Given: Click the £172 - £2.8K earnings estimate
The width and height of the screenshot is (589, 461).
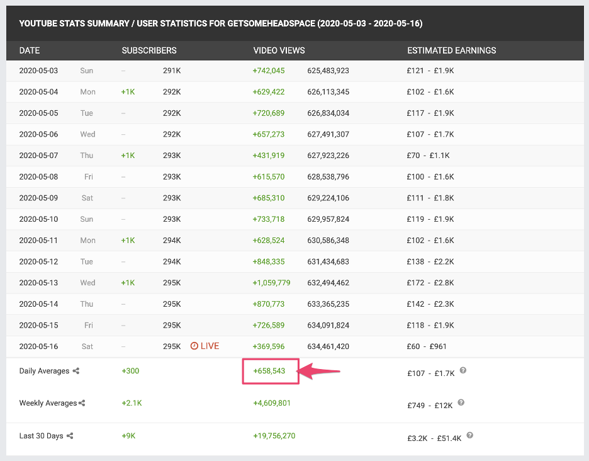Looking at the screenshot, I should coord(430,283).
